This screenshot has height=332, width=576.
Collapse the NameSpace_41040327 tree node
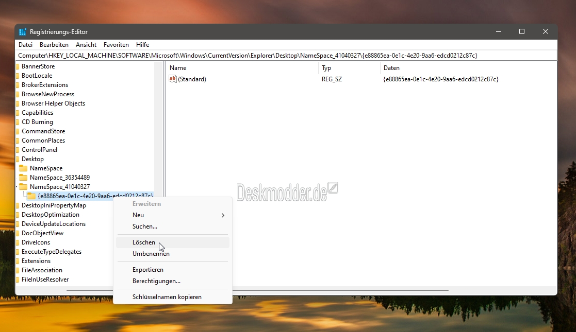click(x=17, y=187)
